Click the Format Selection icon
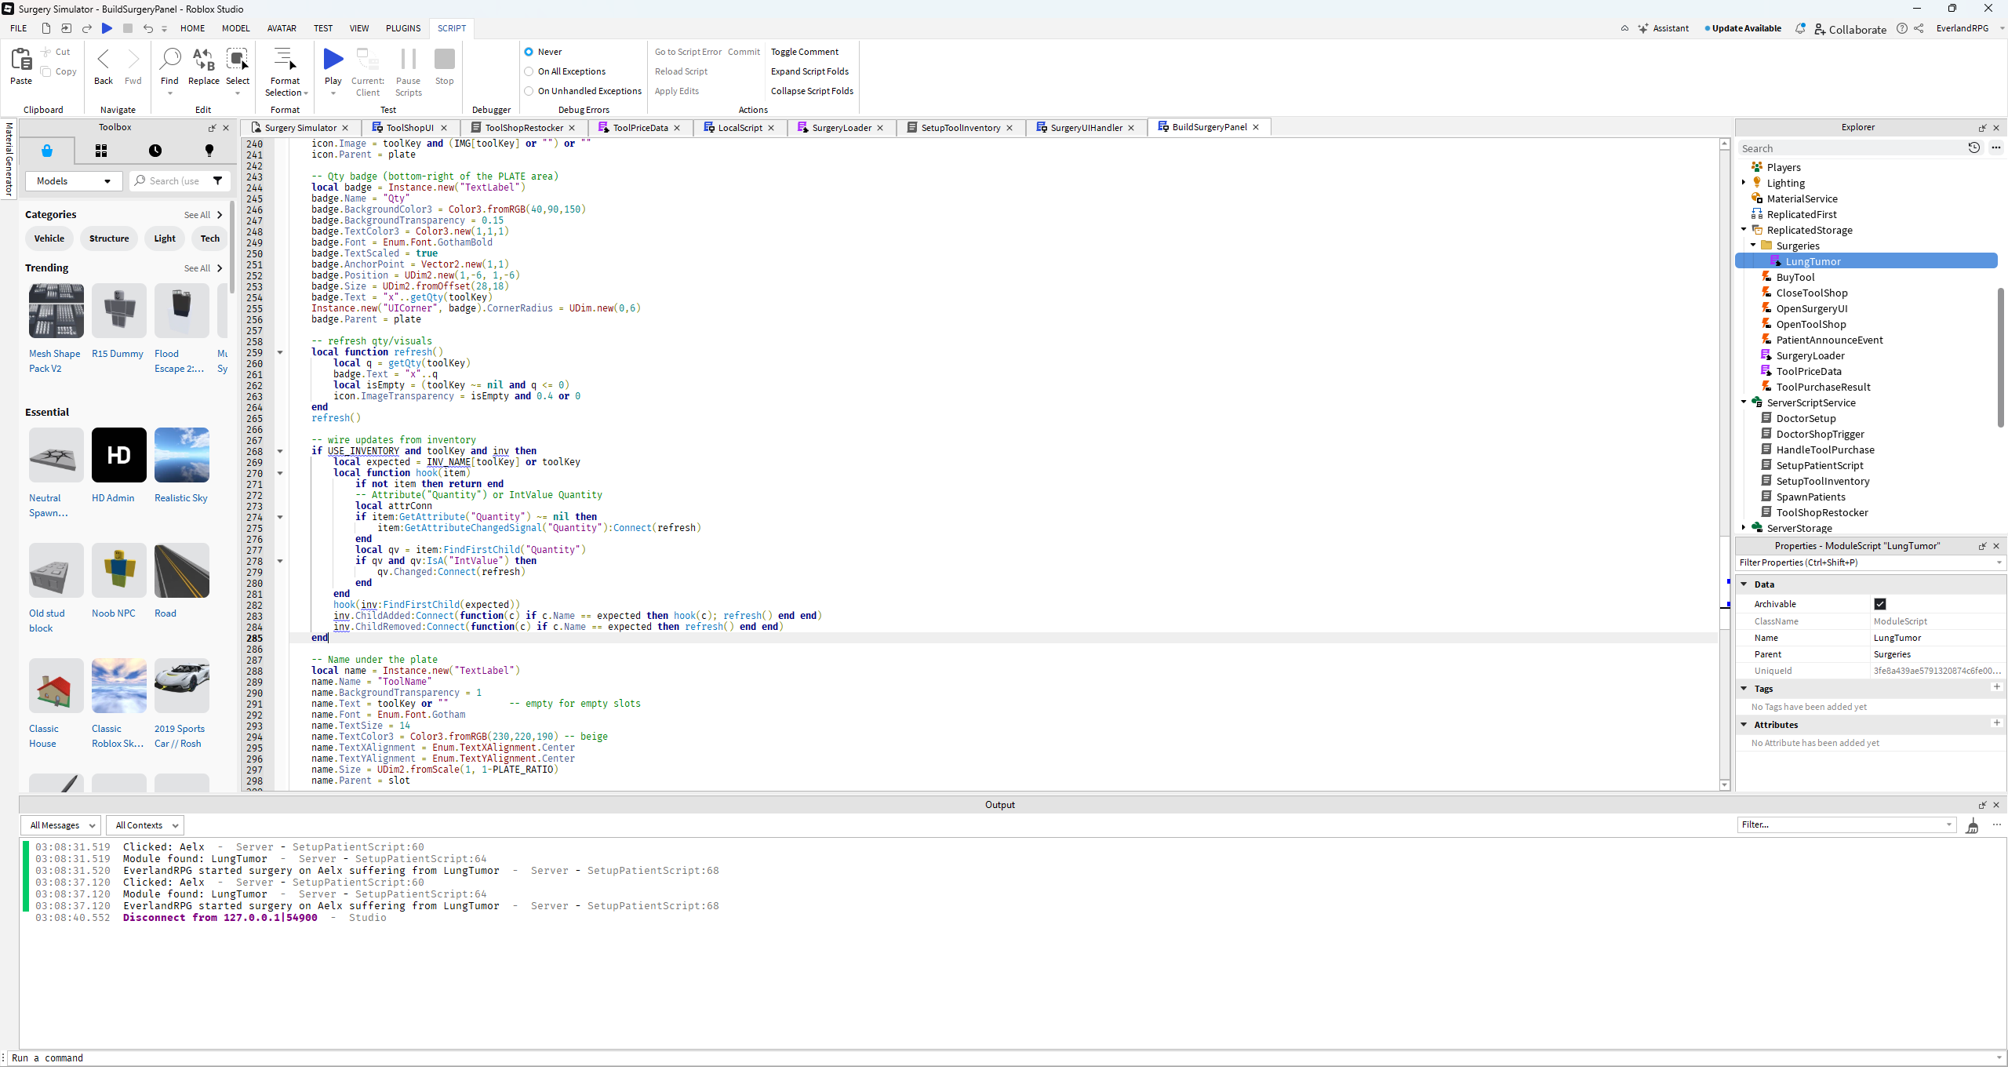 click(285, 59)
